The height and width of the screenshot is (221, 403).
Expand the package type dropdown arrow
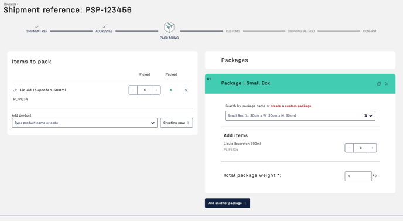pyautogui.click(x=371, y=115)
